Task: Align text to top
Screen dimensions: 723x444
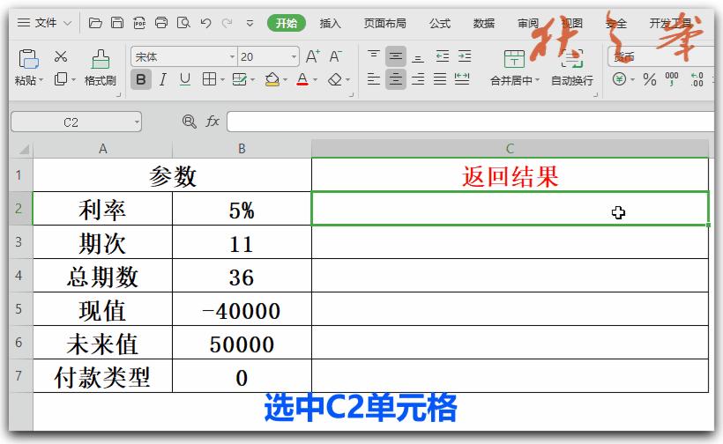Action: (374, 56)
